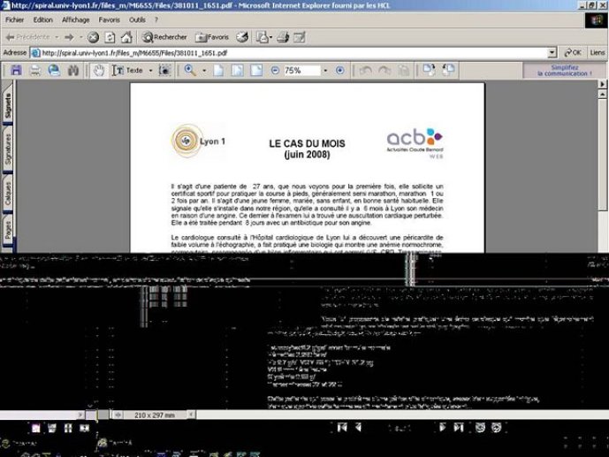Open the forward history dropdown arrow
The width and height of the screenshot is (609, 457).
click(80, 37)
